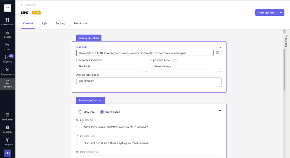Collapse the Follow-up Question section
Viewport: 290px width, 158px height.
tap(220, 110)
